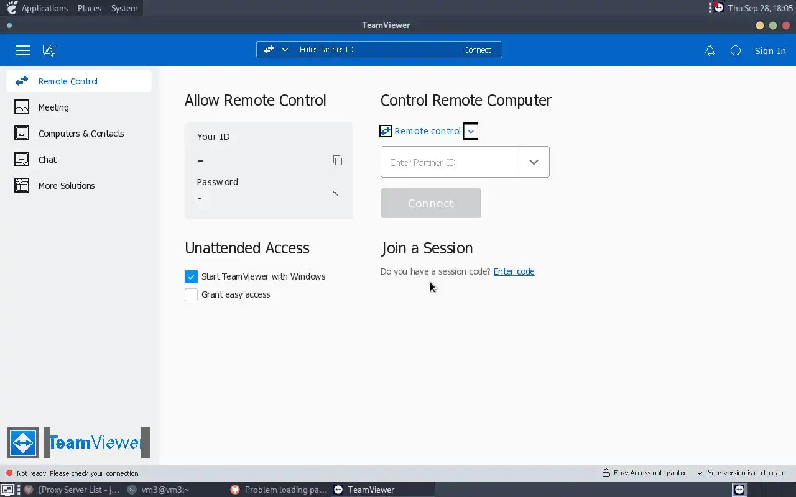
Task: Click the main Enter Partner ID field
Action: tap(450, 162)
